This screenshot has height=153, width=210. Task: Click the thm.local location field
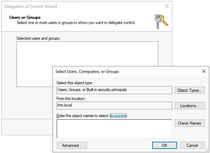click(114, 105)
